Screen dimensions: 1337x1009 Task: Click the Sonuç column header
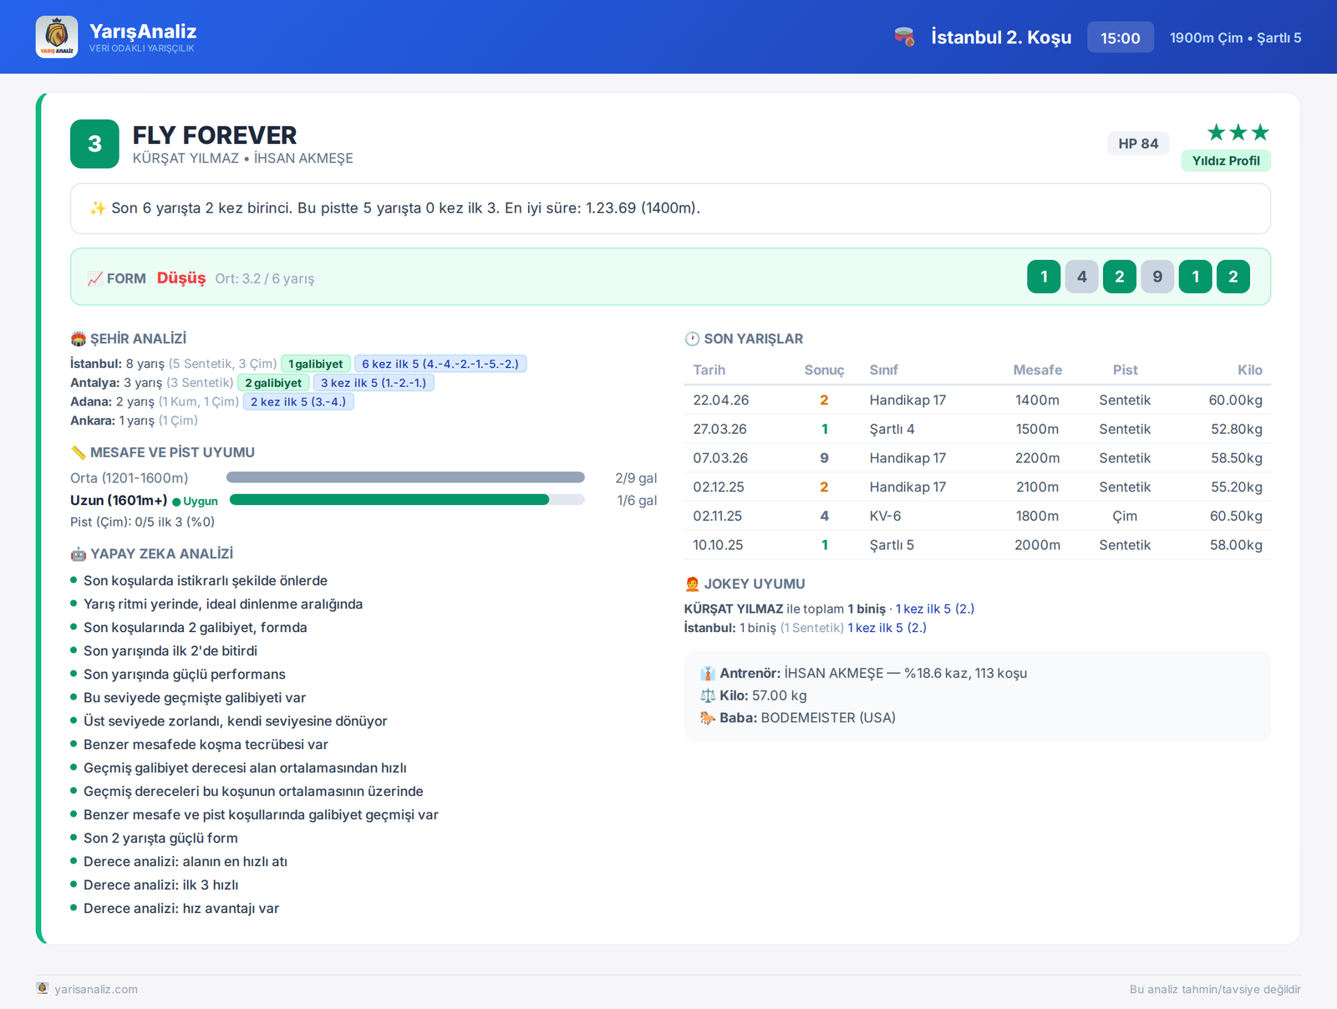tap(824, 369)
